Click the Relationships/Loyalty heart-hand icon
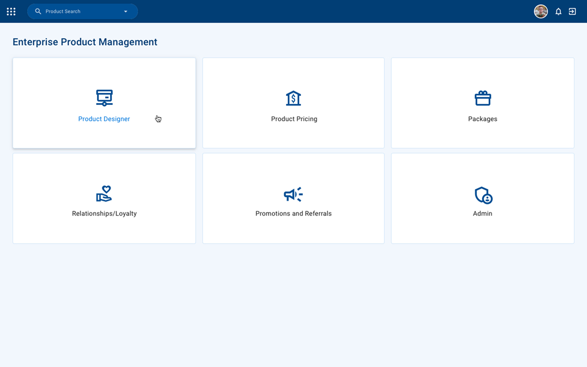587x367 pixels. [x=104, y=194]
